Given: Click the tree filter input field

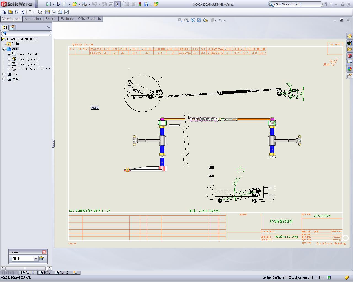Looking at the screenshot, I should pos(26,34).
